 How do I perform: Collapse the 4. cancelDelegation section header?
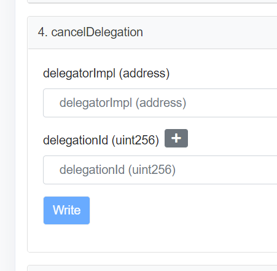pyautogui.click(x=152, y=33)
